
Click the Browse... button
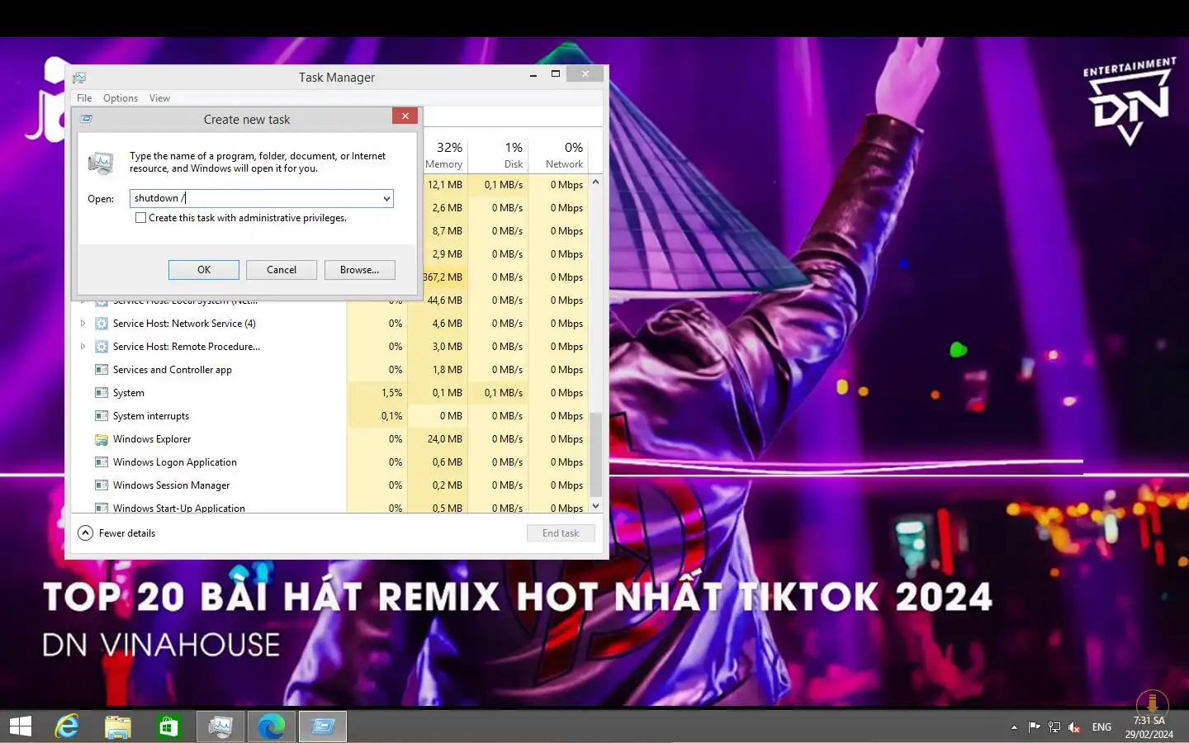tap(359, 270)
